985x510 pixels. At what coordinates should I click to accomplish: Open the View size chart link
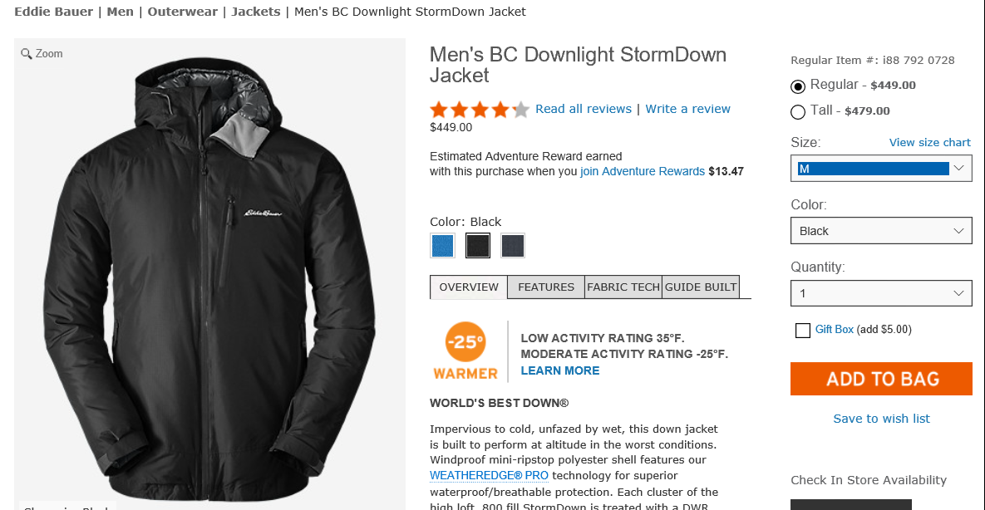coord(929,143)
